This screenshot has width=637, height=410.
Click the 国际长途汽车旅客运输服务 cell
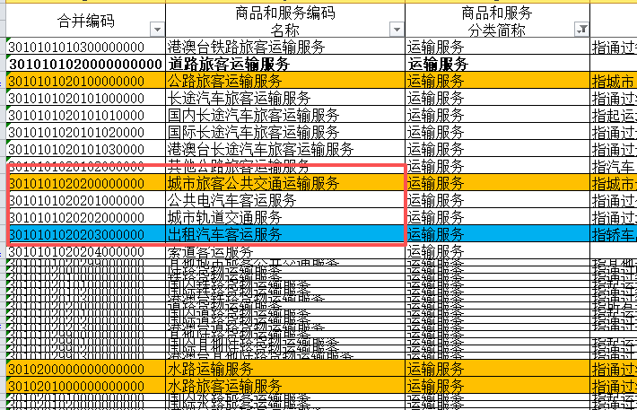[x=253, y=132]
